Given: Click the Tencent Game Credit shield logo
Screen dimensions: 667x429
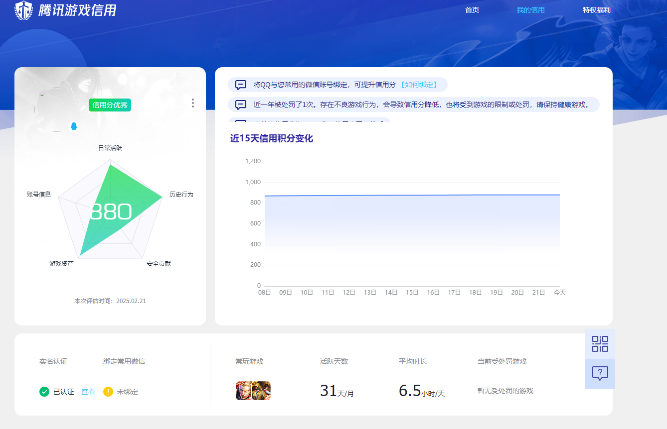Looking at the screenshot, I should 23,10.
